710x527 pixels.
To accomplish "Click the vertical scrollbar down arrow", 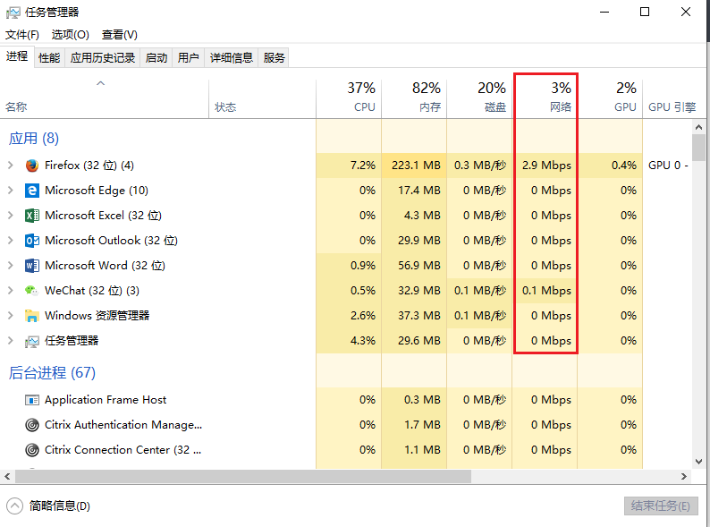I will click(x=698, y=462).
